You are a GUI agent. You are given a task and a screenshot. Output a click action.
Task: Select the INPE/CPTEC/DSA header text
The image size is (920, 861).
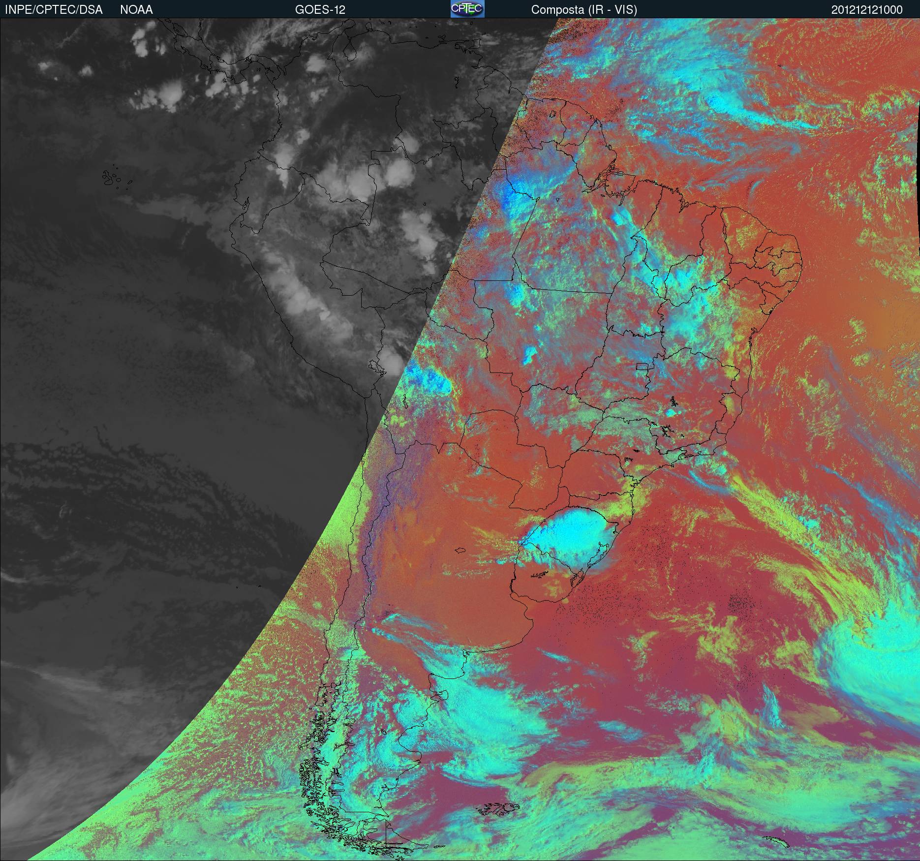54,10
